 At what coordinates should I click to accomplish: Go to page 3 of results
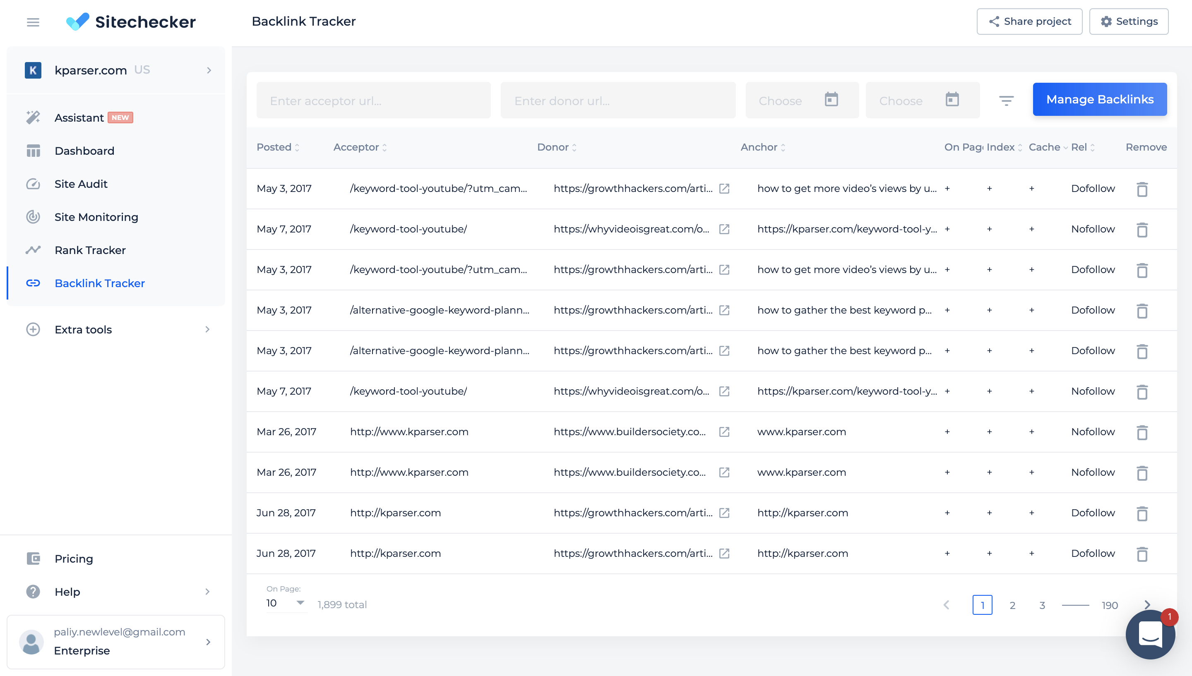(x=1042, y=605)
